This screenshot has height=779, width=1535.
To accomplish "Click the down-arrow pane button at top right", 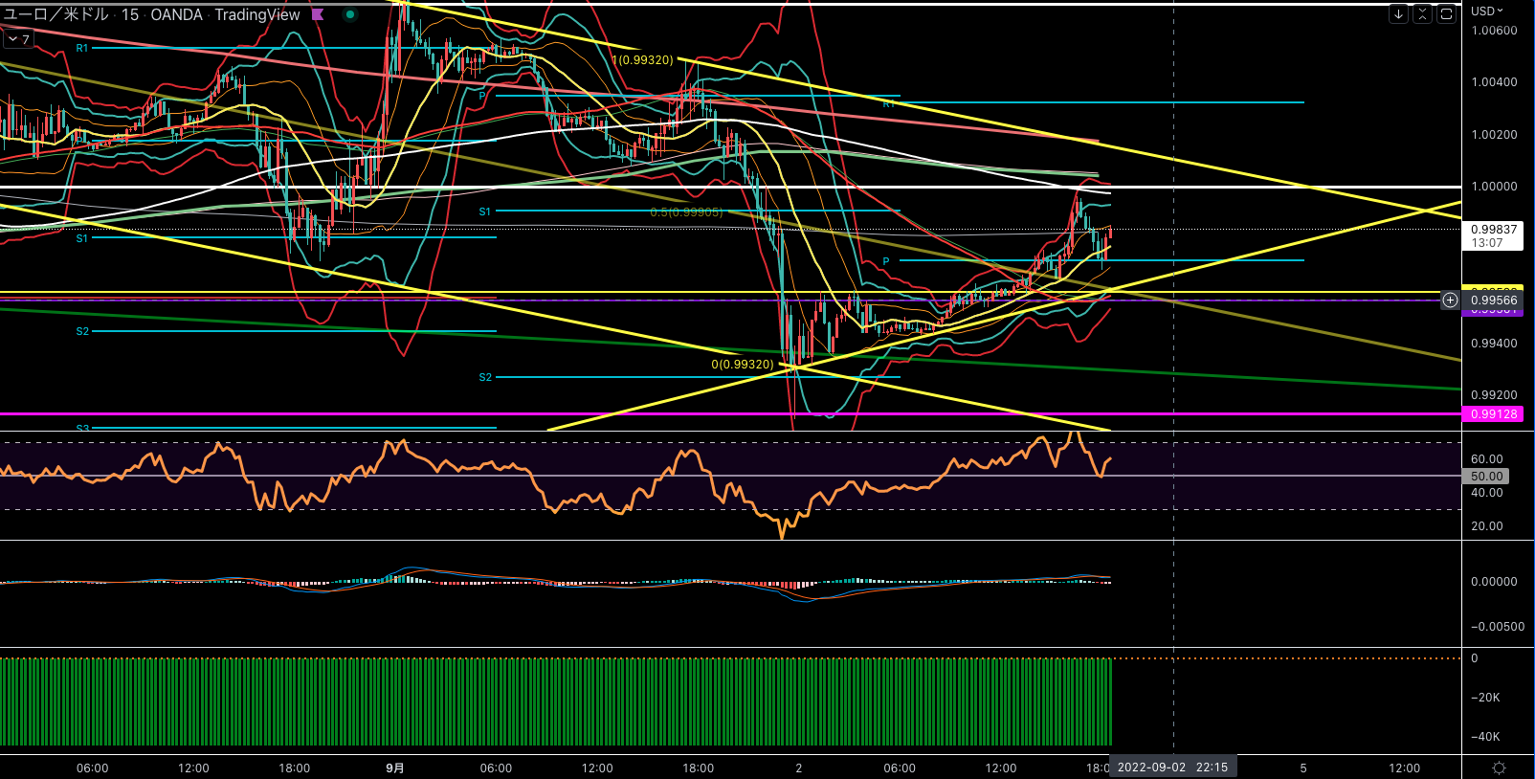I will click(x=1398, y=13).
